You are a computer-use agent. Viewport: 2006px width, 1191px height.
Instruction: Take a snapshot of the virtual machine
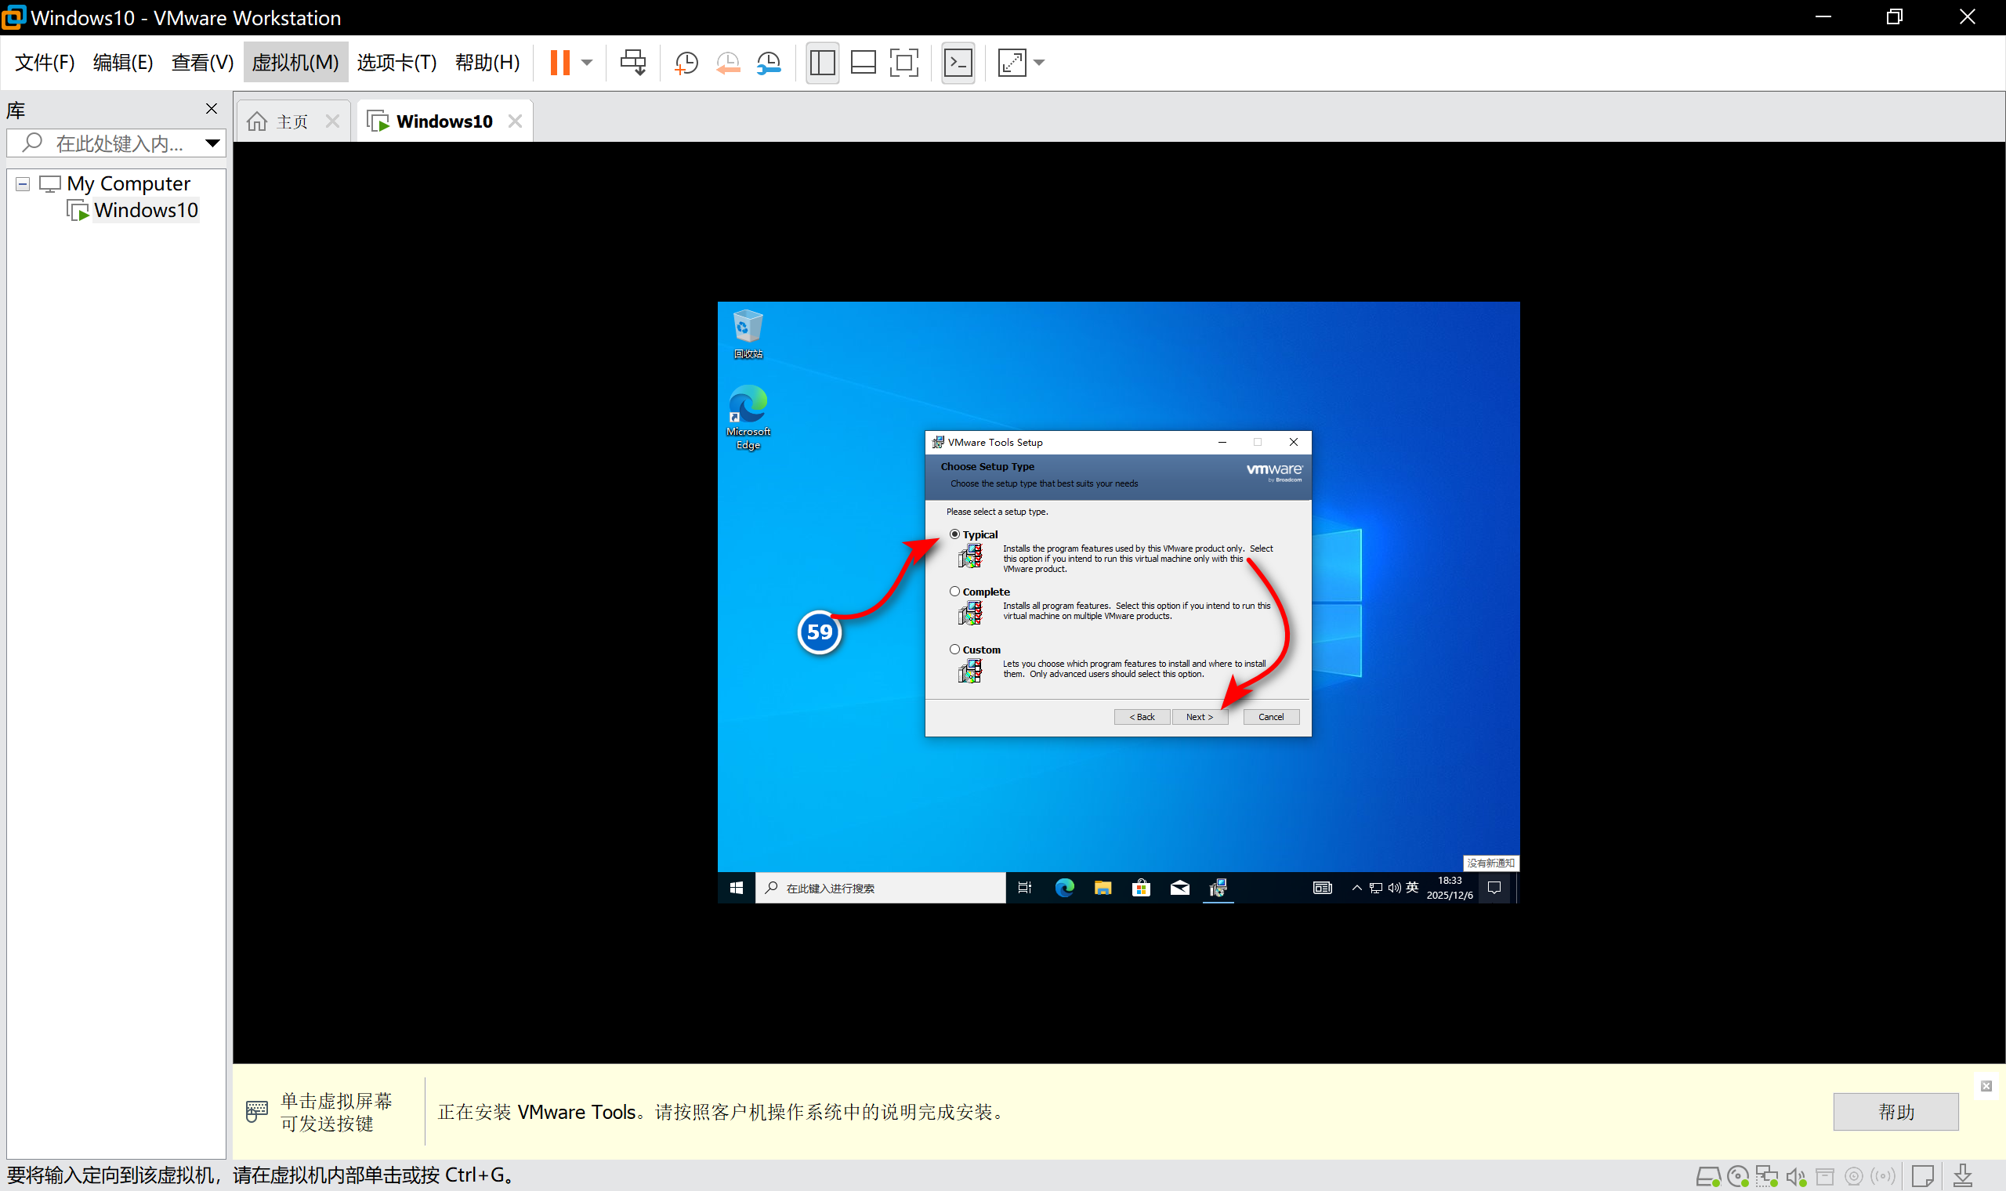[x=686, y=63]
